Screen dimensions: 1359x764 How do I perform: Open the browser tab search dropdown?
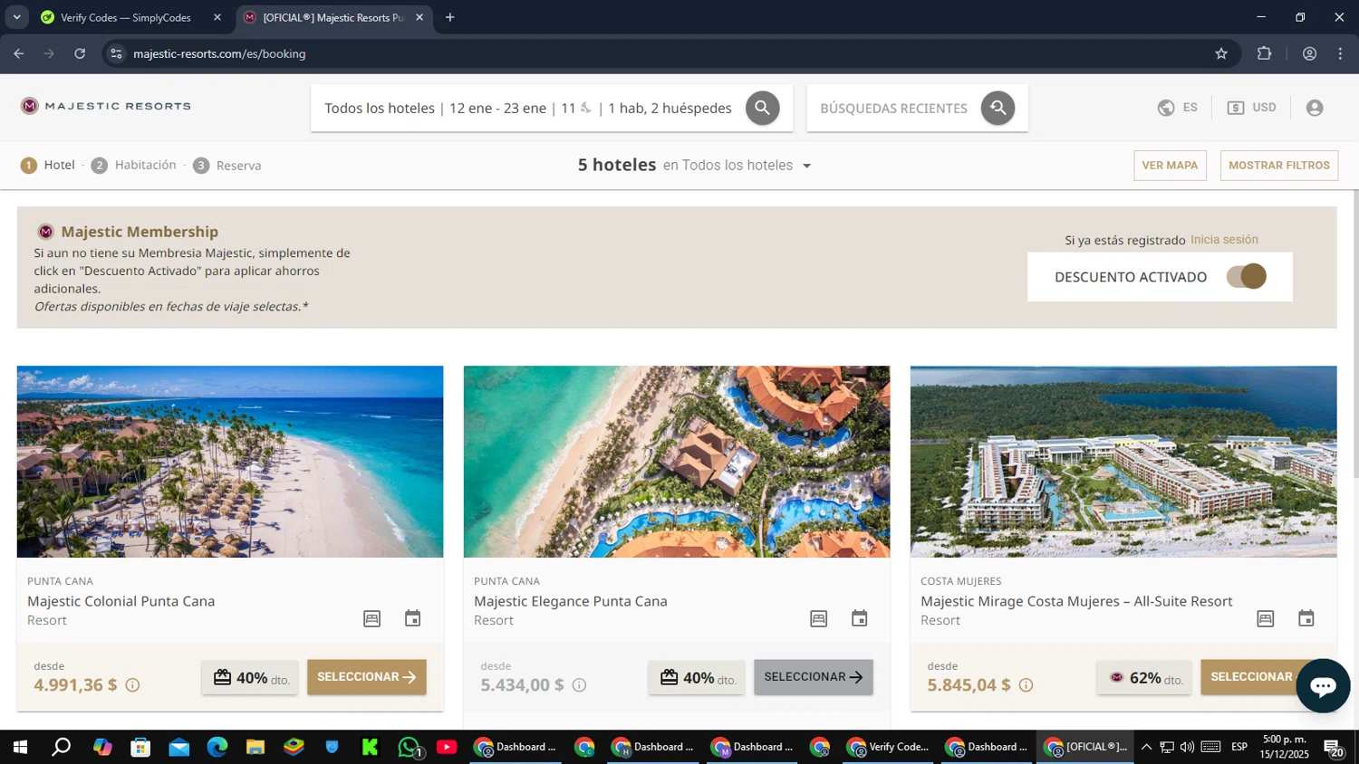16,17
